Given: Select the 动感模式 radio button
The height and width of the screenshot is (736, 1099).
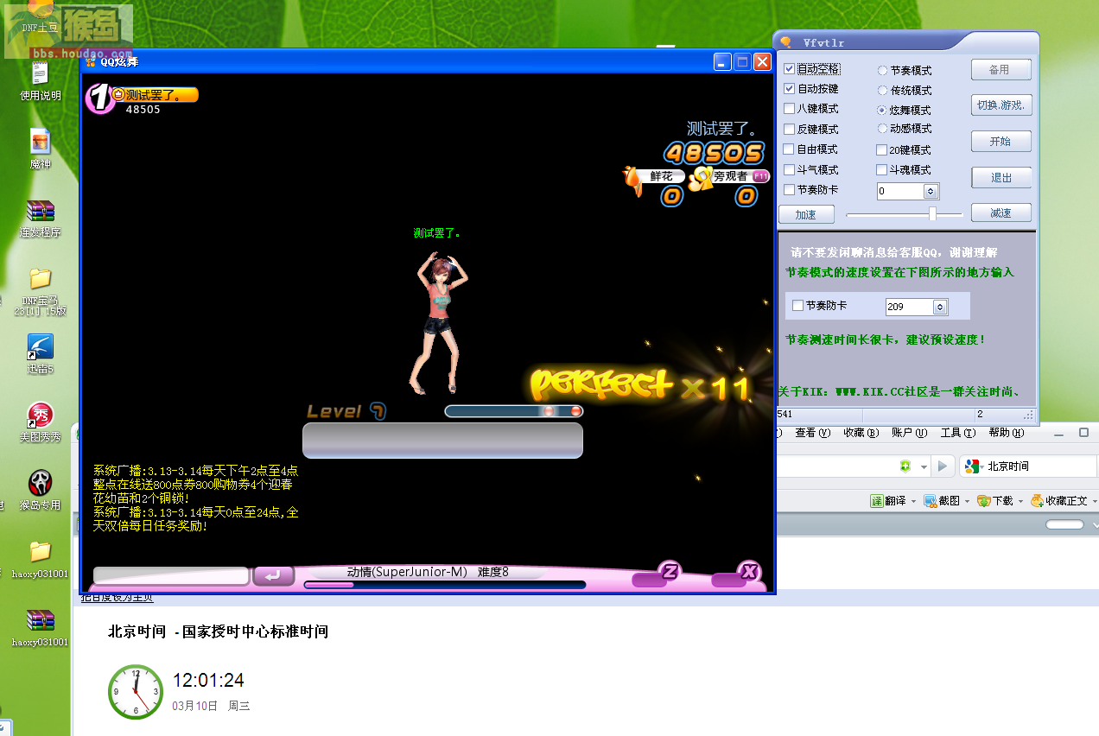Looking at the screenshot, I should click(x=882, y=129).
